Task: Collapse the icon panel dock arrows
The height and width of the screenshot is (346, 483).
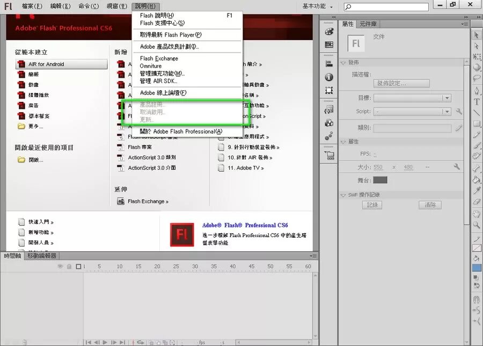Action: (334, 17)
